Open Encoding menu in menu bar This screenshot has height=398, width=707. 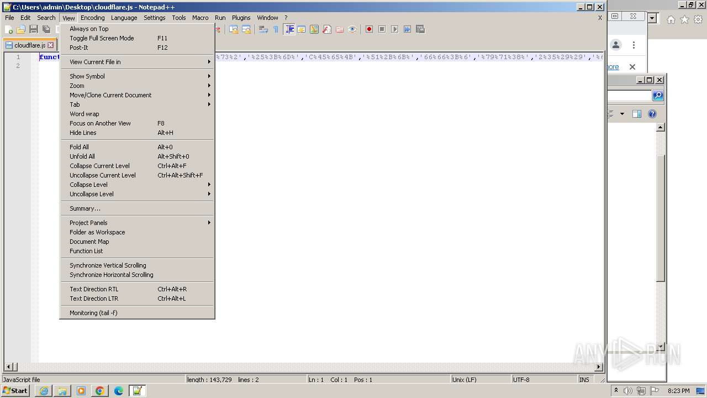[x=92, y=18]
